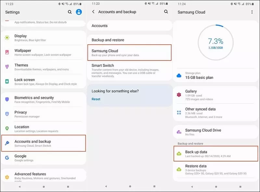Open Samsung Cloud Drive

tap(215, 132)
